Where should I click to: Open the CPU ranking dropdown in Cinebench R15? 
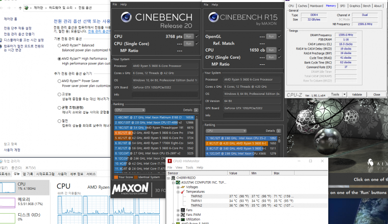[226, 131]
